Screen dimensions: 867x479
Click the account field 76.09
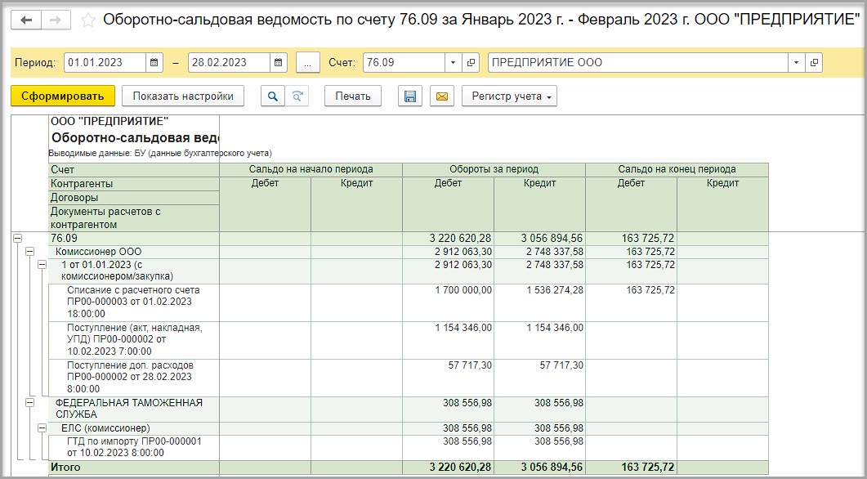404,62
